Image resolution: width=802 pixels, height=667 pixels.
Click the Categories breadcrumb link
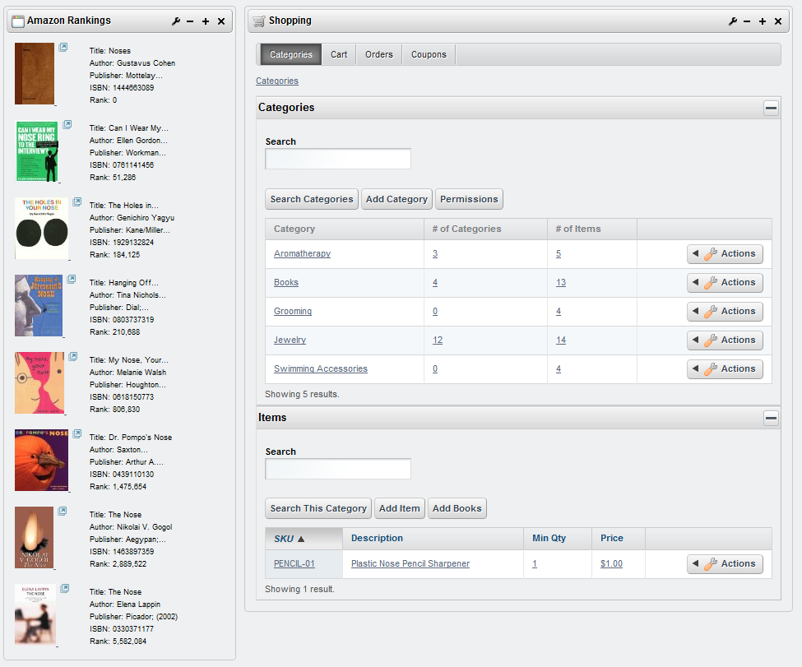point(276,81)
